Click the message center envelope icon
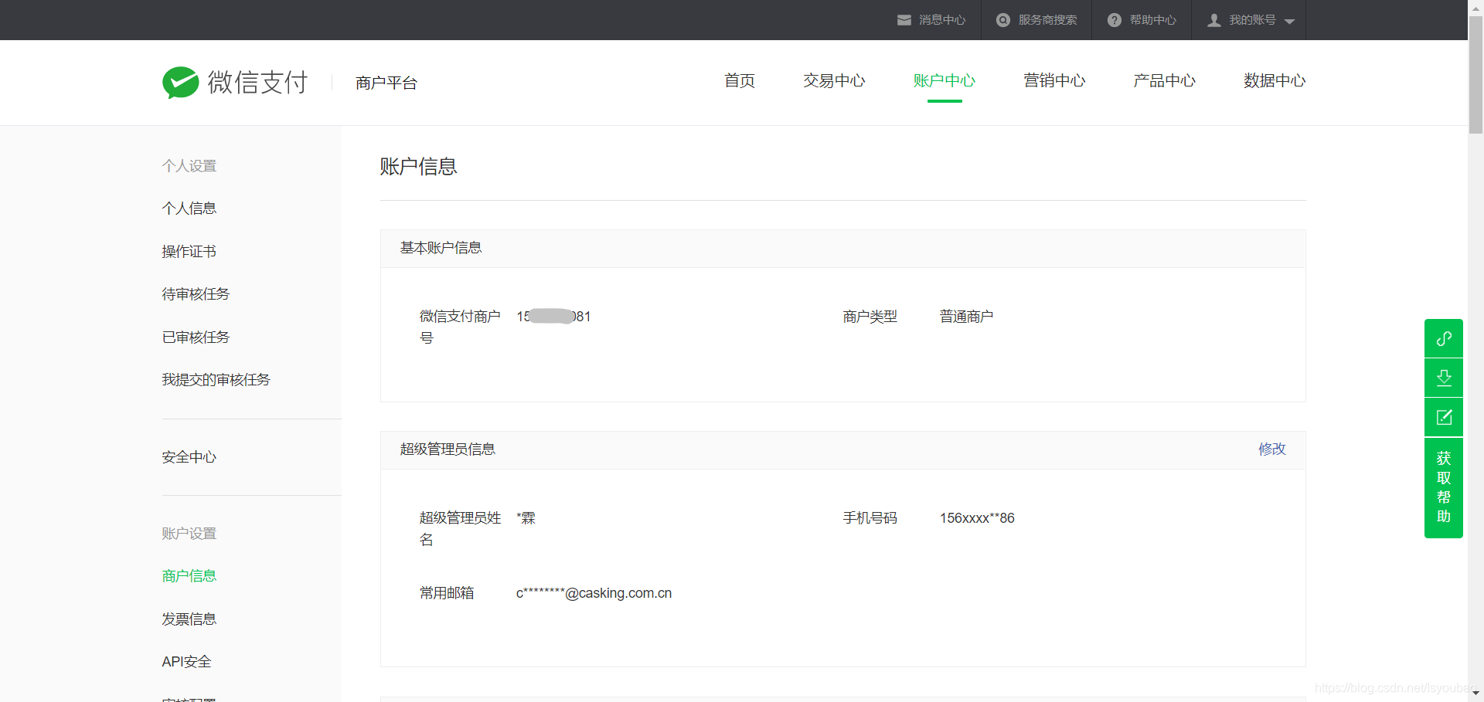Screen dimensions: 1484x702 [x=904, y=20]
